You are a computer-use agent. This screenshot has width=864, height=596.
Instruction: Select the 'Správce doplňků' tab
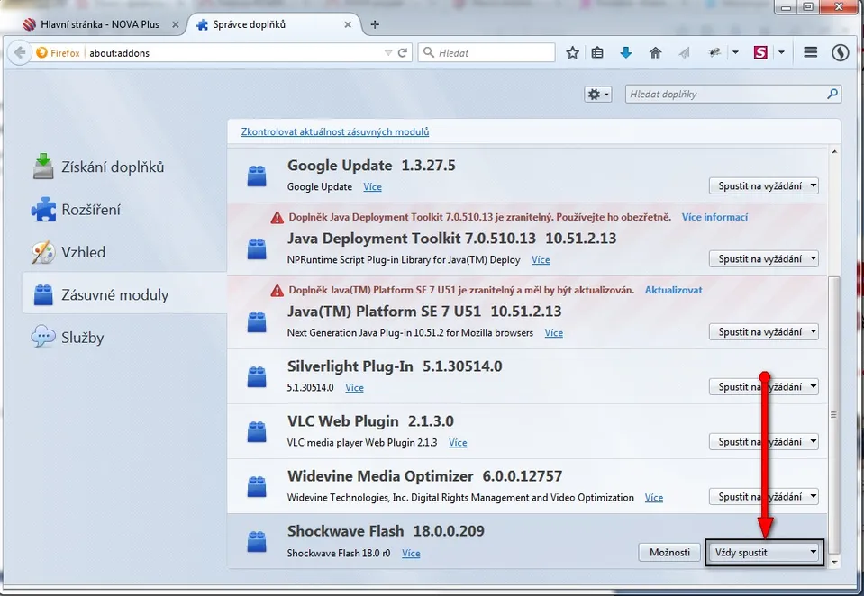(x=274, y=24)
